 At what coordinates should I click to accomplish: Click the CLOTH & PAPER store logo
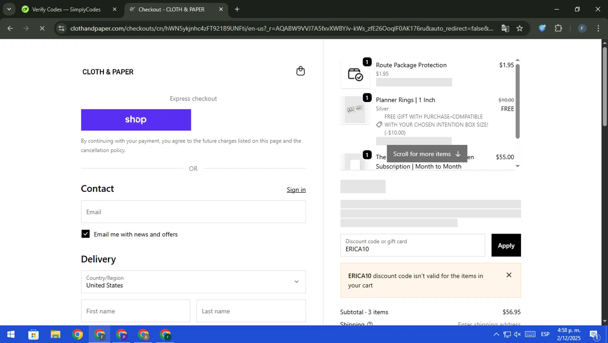point(108,72)
